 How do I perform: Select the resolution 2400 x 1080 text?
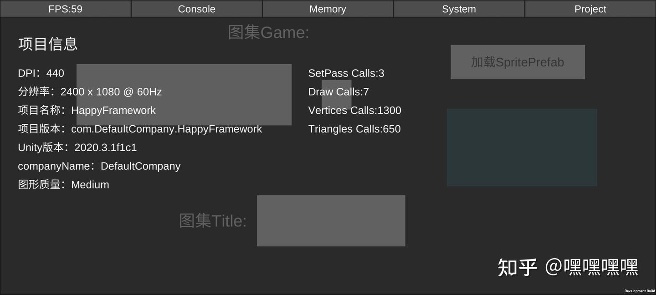[x=89, y=92]
